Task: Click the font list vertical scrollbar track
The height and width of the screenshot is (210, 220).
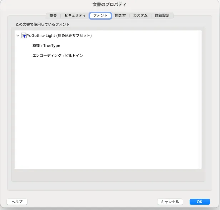Action: point(200,108)
